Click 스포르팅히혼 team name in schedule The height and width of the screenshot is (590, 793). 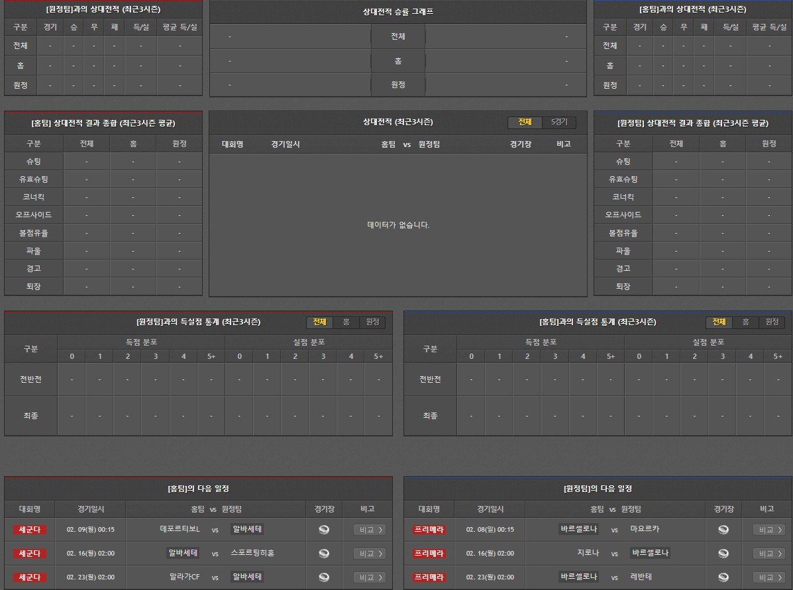[252, 553]
